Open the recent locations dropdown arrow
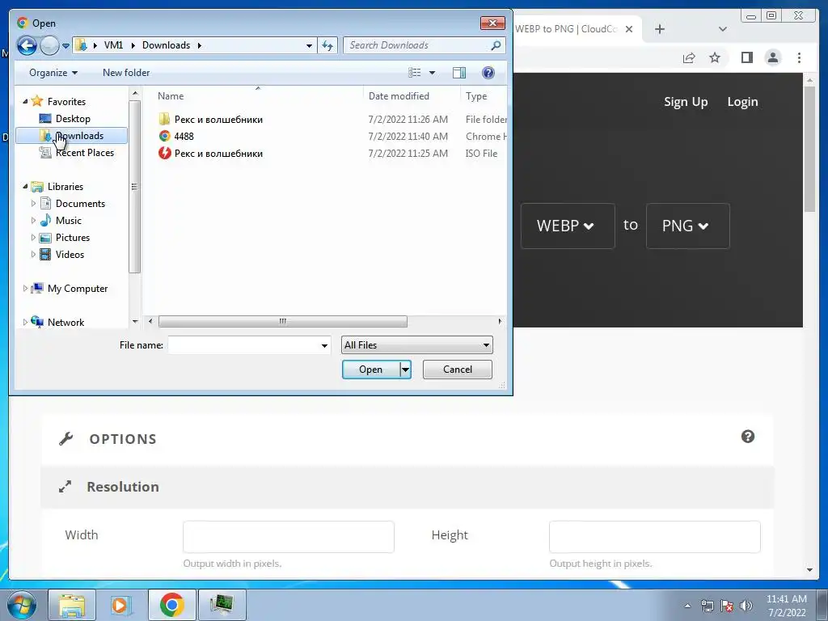This screenshot has width=828, height=621. click(x=66, y=46)
